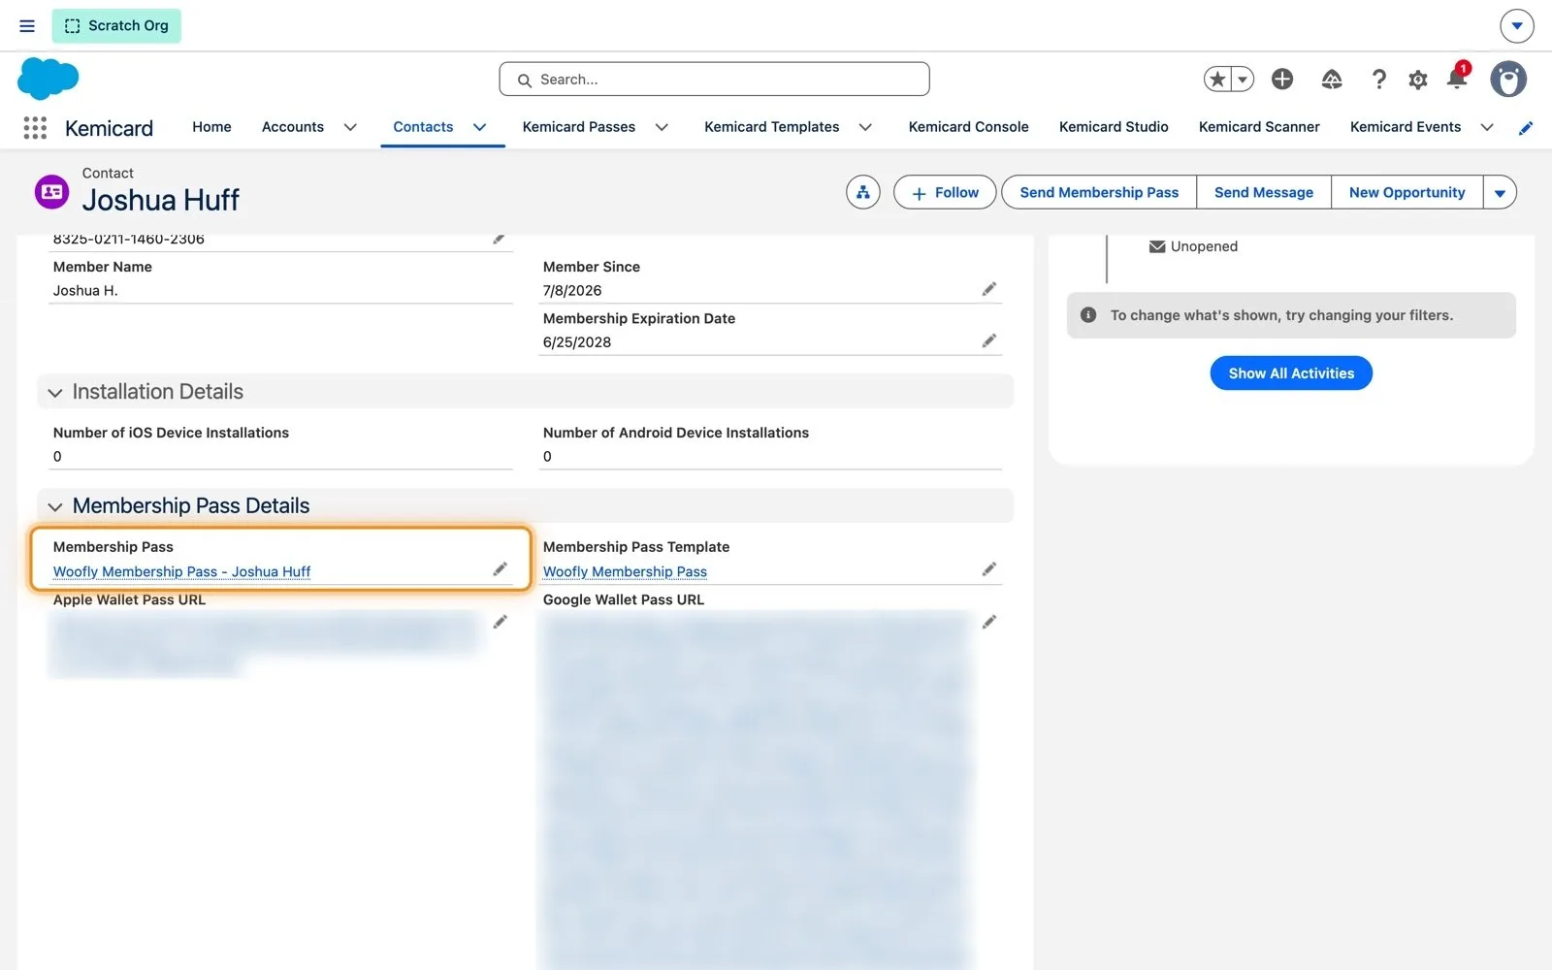Edit the Google Wallet Pass URL field
This screenshot has height=970, width=1552.
(x=988, y=622)
